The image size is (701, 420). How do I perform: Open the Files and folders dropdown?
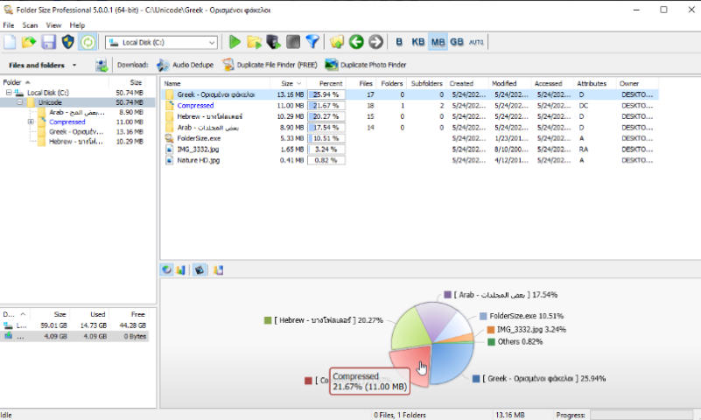[43, 65]
